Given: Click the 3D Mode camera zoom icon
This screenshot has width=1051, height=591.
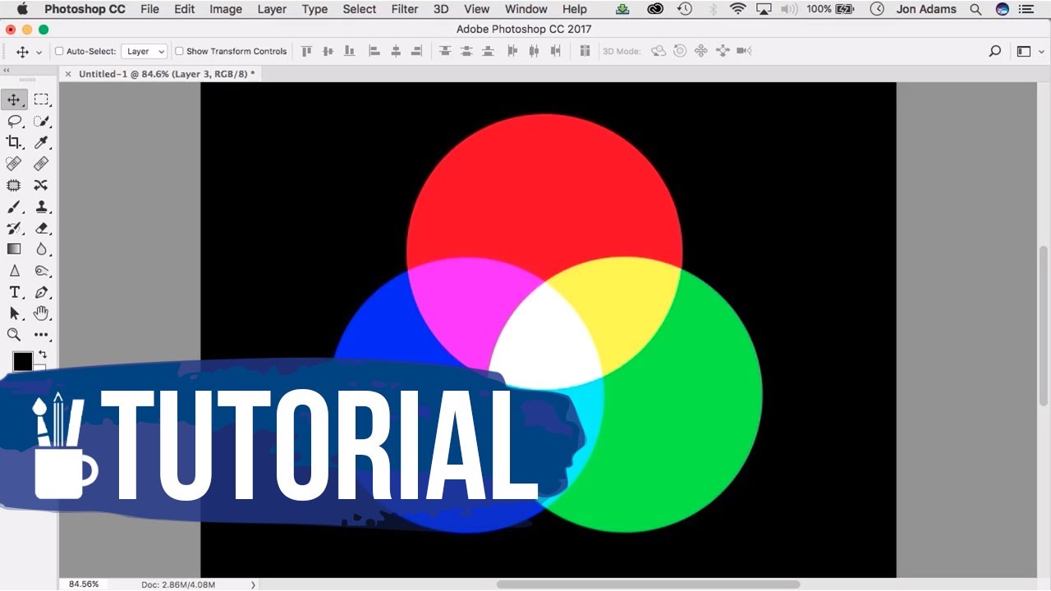Looking at the screenshot, I should pyautogui.click(x=744, y=51).
